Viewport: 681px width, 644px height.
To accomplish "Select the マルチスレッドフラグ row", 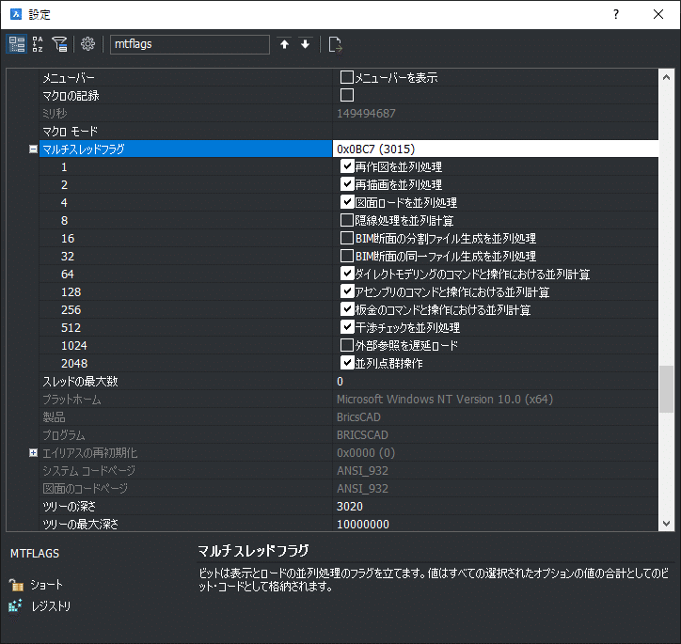I will coord(186,149).
